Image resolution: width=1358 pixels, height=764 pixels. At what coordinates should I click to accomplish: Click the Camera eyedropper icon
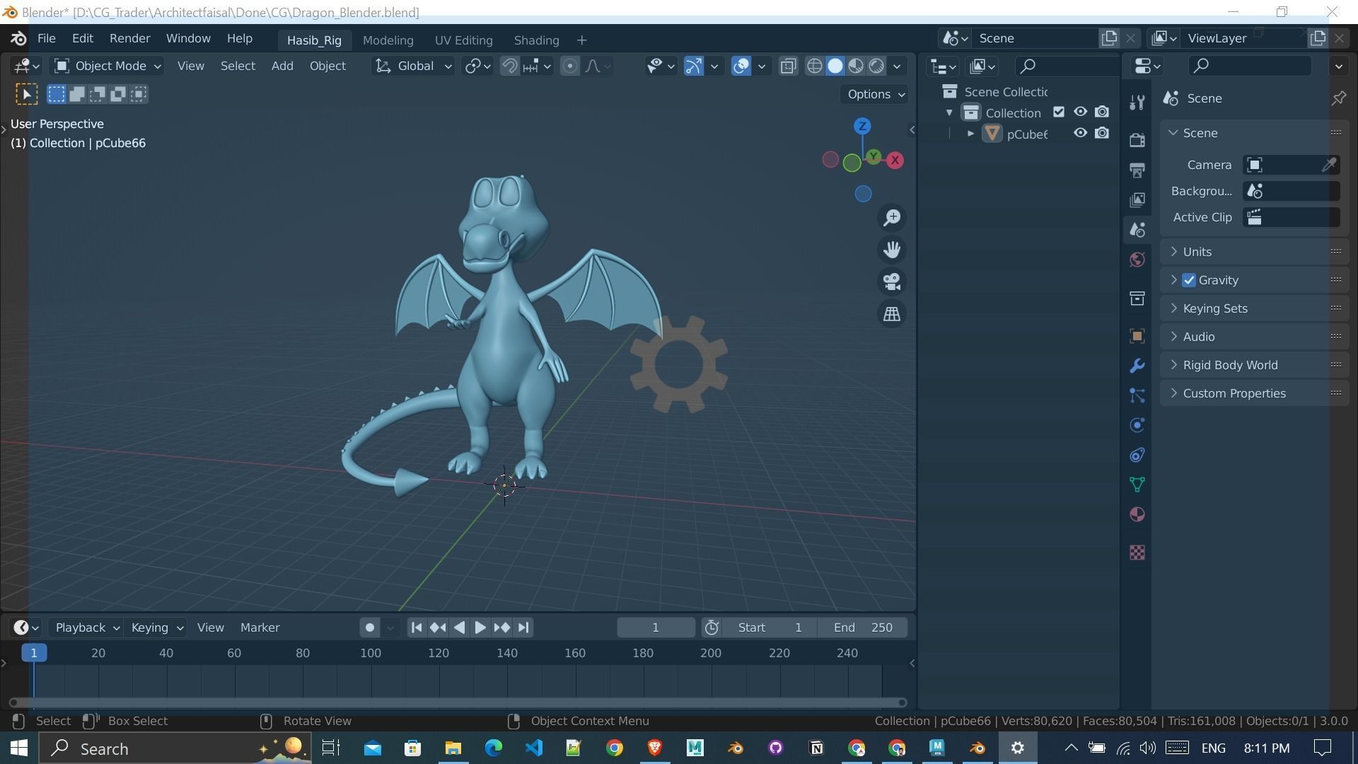click(1329, 165)
